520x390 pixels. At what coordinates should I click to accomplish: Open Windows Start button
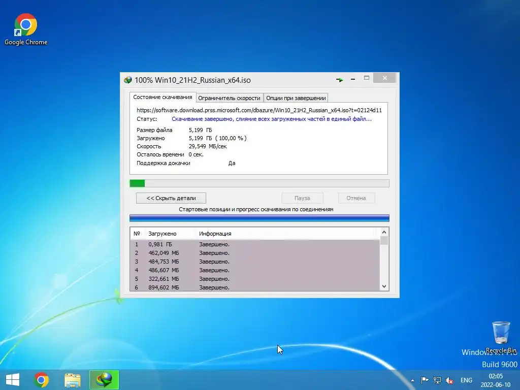pos(13,380)
